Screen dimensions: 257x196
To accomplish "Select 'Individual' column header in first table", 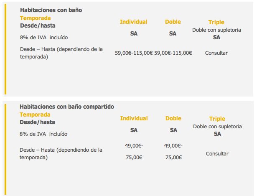I will tap(134, 22).
